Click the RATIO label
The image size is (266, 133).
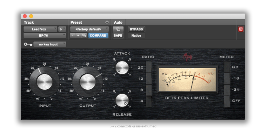coord(148,57)
